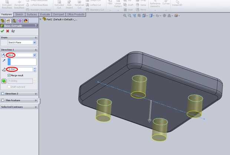Open the Reference Geometry tool
The width and height of the screenshot is (230, 155).
[x=155, y=4]
